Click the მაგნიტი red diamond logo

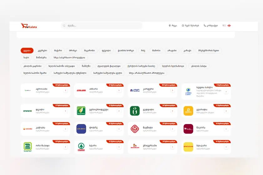[x=135, y=129]
